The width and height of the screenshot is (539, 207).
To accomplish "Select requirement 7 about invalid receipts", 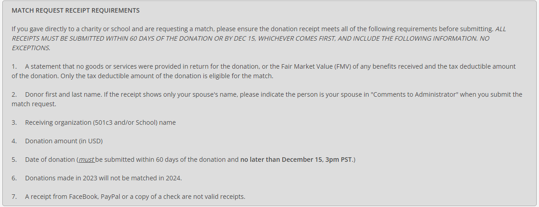I will (129, 197).
